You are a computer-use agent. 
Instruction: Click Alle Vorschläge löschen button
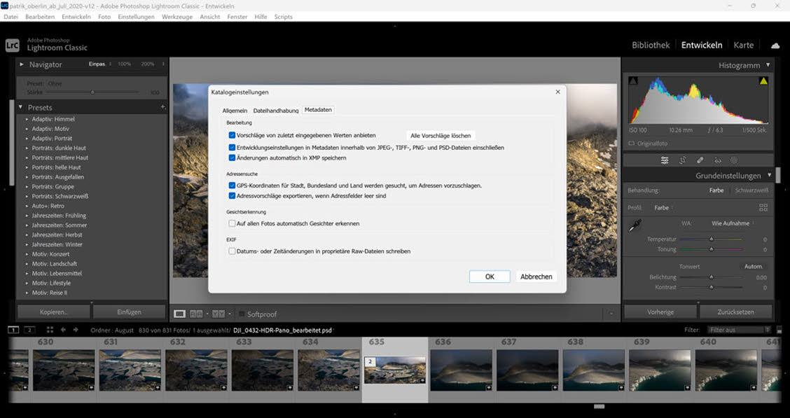(440, 136)
